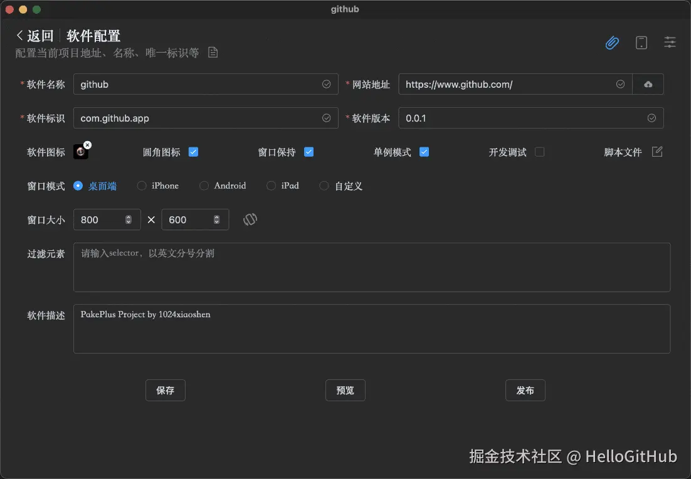The image size is (691, 479).
Task: Select the iPhone window mode
Action: tap(158, 186)
